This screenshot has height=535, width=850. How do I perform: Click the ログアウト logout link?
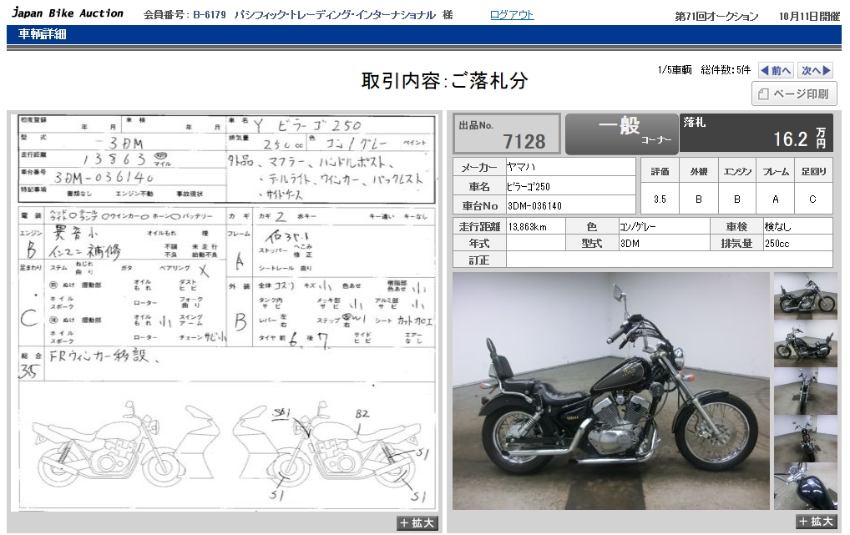click(512, 15)
